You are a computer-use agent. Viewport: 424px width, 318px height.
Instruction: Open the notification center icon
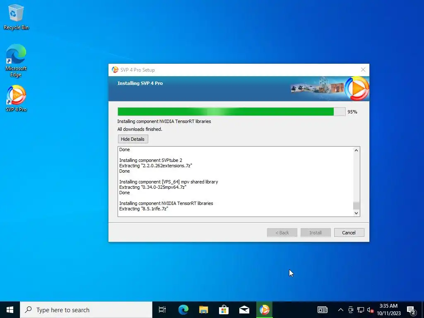[411, 310]
